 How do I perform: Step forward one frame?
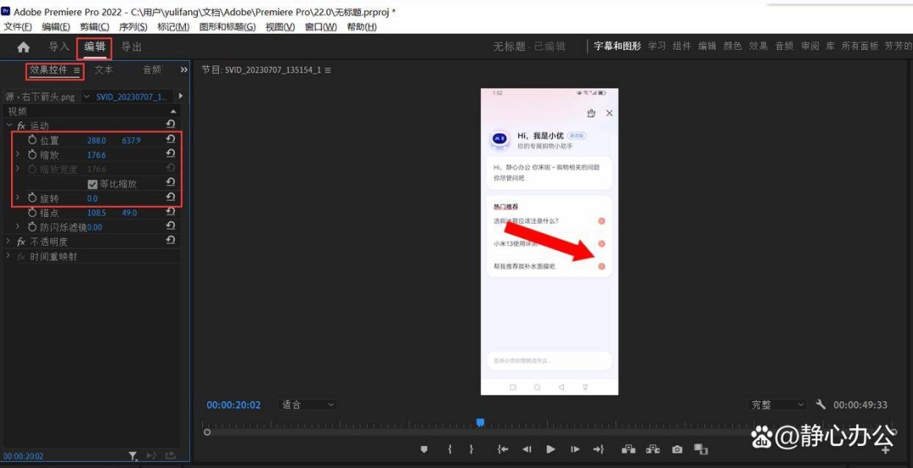[575, 449]
